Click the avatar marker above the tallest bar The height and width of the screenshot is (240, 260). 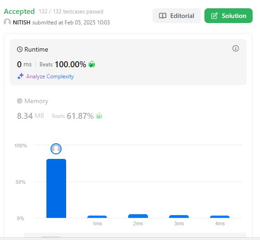click(56, 149)
